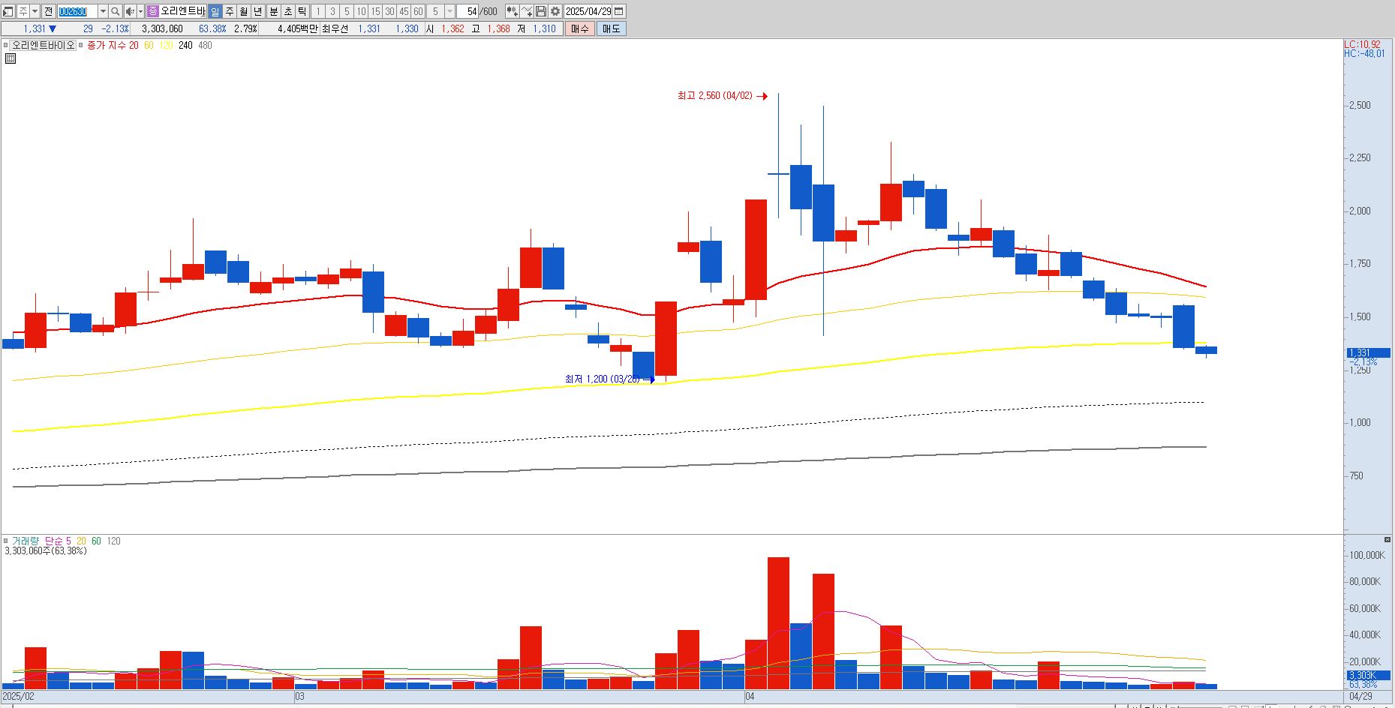Screen dimensions: 1395x708
Task: Click the small square marker before 거래량
Action: [6, 541]
